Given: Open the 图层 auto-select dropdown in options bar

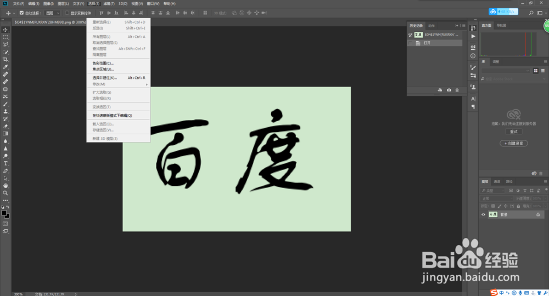Looking at the screenshot, I should [x=52, y=13].
